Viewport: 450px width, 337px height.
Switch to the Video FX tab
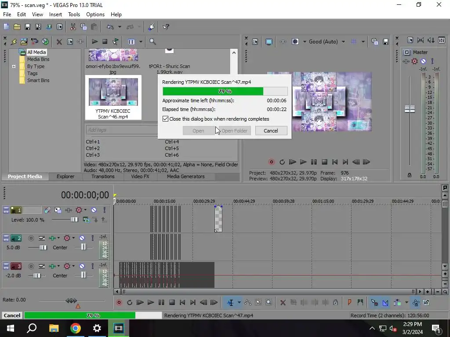(x=140, y=176)
